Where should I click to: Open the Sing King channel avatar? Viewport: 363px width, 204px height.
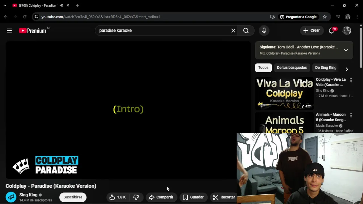point(11,197)
